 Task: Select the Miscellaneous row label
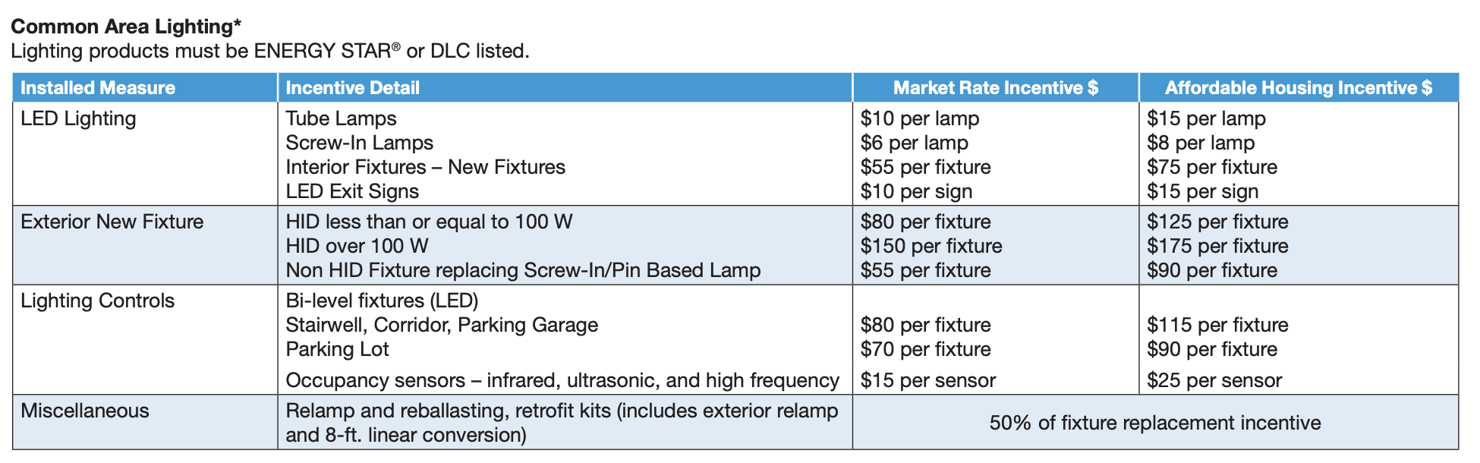pos(85,411)
